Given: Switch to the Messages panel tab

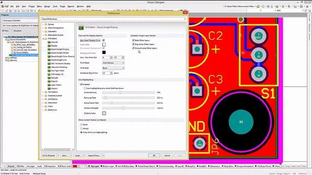Looking at the screenshot, I should click(31, 166).
